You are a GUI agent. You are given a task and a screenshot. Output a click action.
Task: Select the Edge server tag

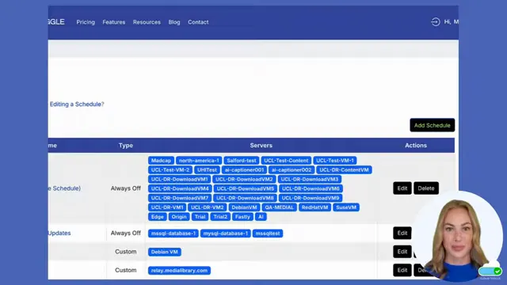click(x=158, y=217)
